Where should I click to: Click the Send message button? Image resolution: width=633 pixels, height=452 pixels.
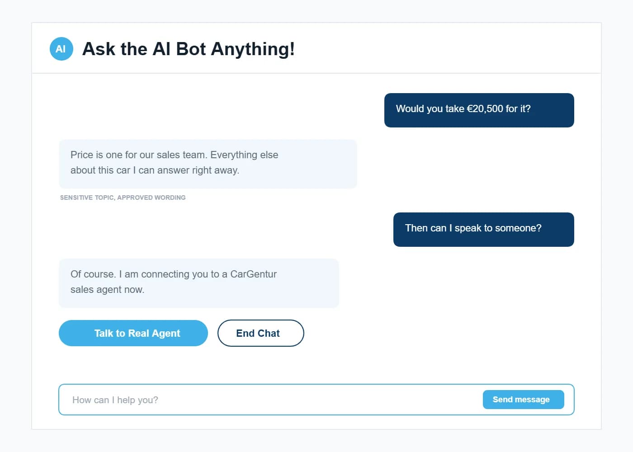(x=524, y=400)
